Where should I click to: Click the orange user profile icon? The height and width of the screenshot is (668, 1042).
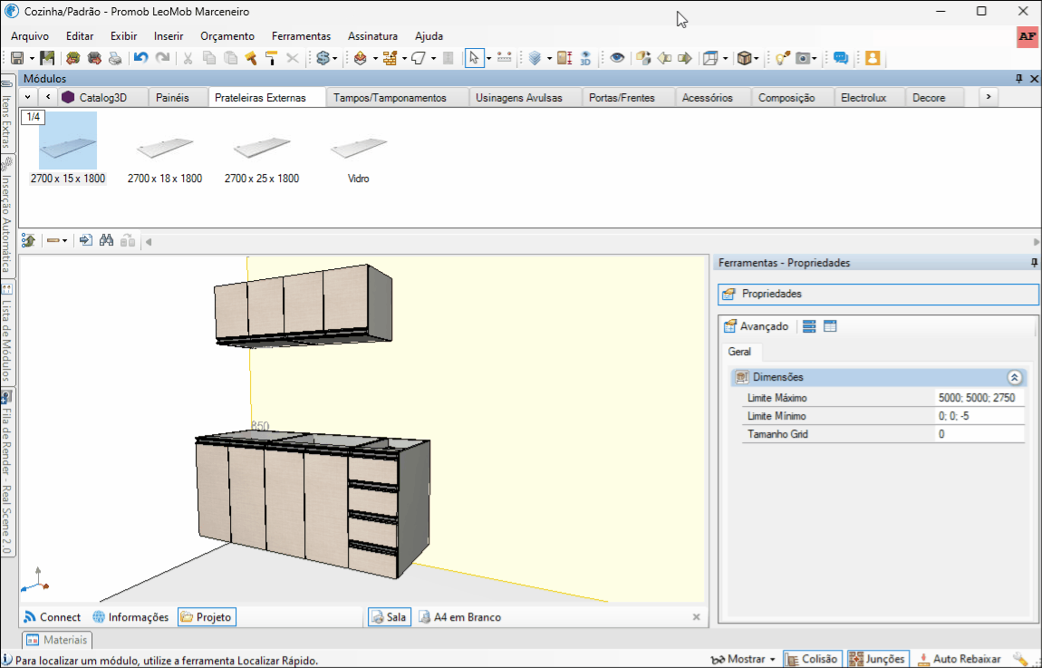[x=873, y=59]
